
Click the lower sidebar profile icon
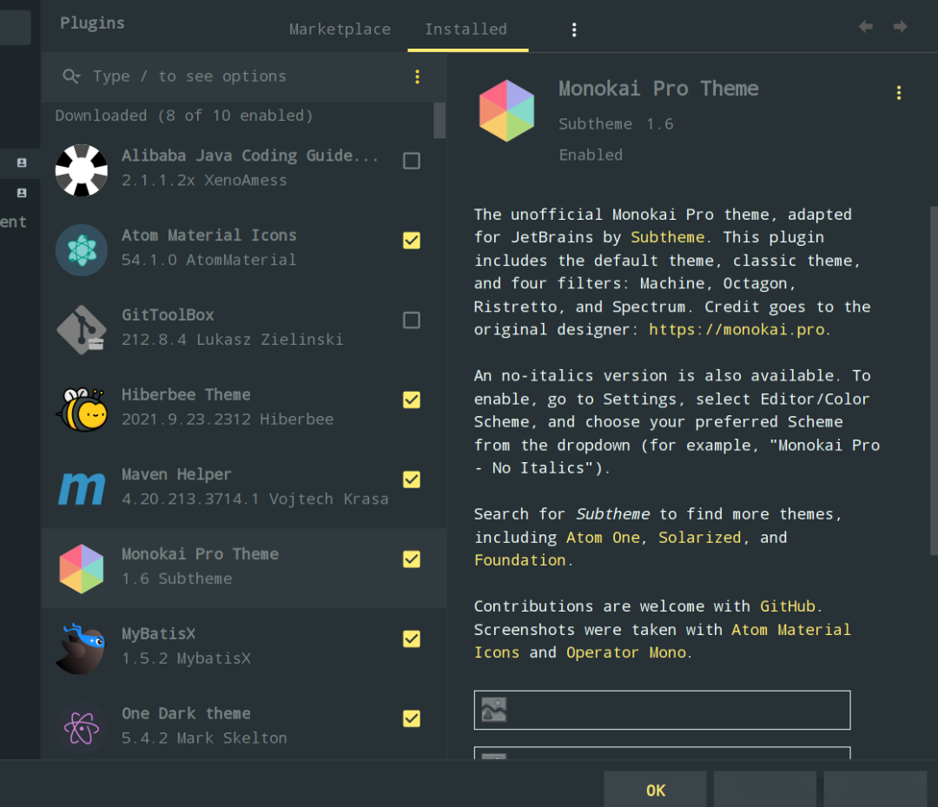click(x=22, y=193)
